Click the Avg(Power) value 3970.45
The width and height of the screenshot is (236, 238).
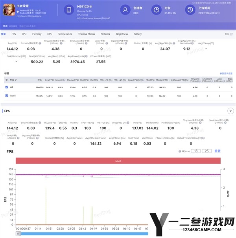click(x=77, y=62)
